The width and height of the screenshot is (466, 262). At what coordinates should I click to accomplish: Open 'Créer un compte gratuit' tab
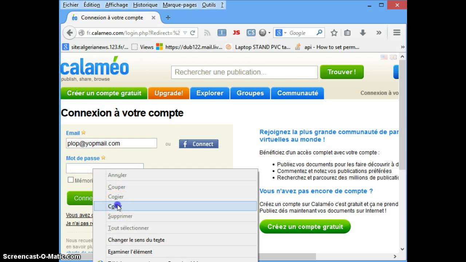coord(104,93)
